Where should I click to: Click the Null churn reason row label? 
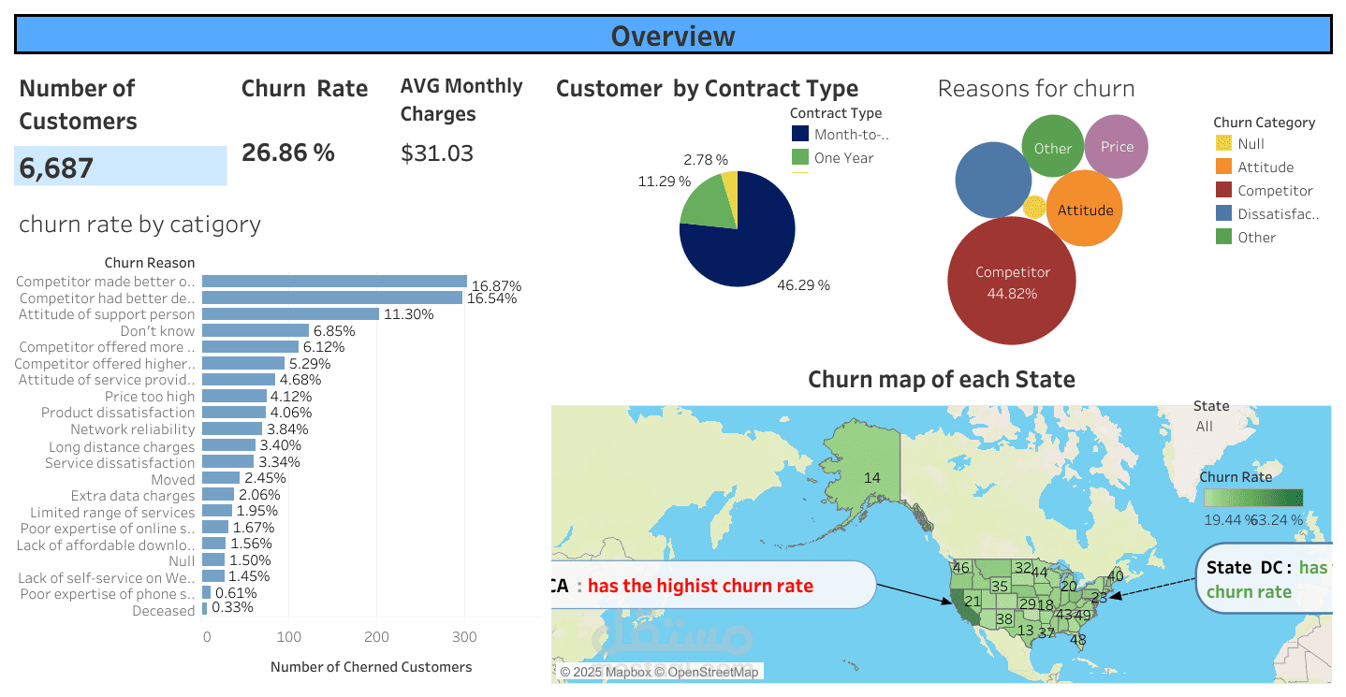(x=182, y=561)
